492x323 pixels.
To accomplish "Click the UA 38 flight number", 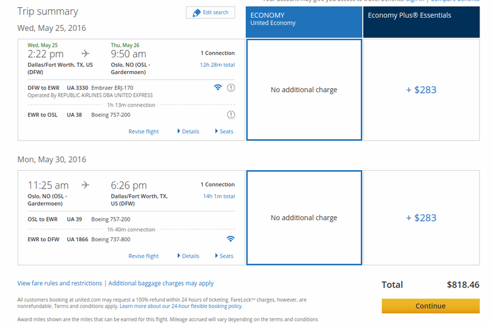I will pos(74,115).
